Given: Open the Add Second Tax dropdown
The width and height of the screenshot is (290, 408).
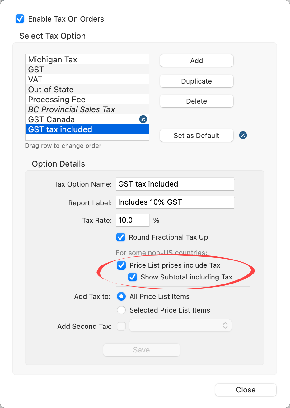Looking at the screenshot, I should pos(180,326).
